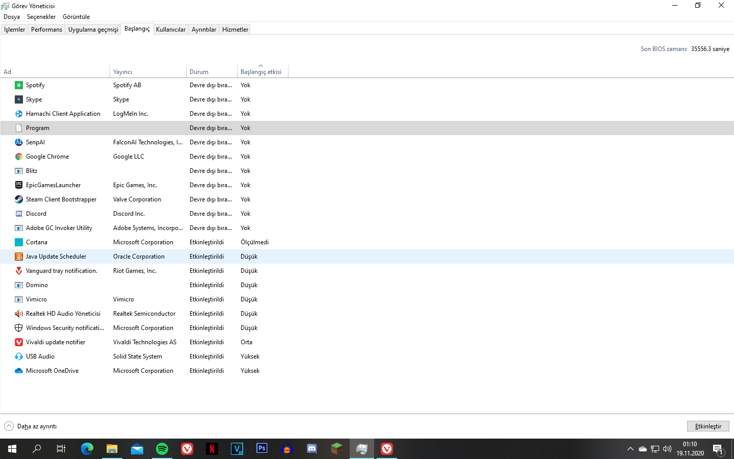
Task: Click the Windows Security shield icon
Action: click(x=19, y=328)
